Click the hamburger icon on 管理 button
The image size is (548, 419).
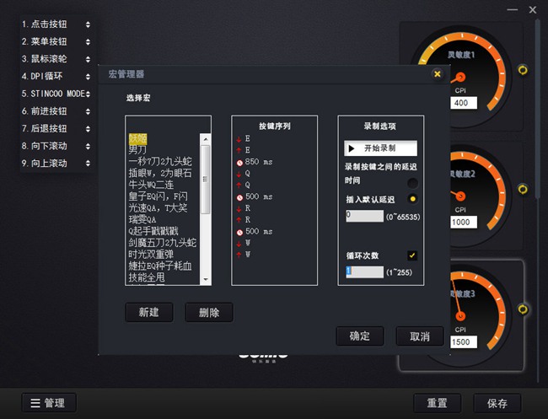click(x=35, y=403)
